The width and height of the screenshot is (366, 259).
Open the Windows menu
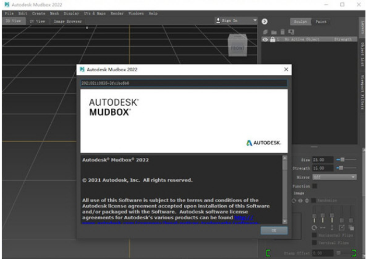pyautogui.click(x=136, y=13)
